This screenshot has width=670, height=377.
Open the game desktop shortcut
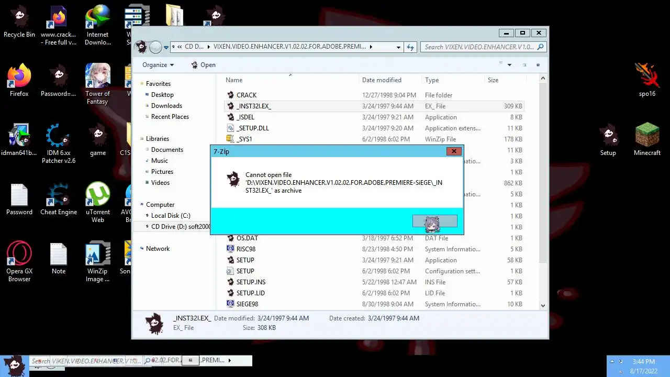98,140
